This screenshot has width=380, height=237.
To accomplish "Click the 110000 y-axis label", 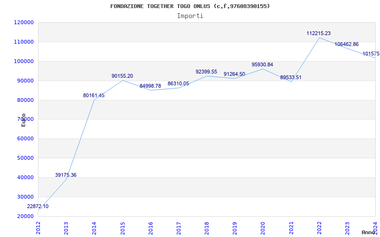I will (x=23, y=42).
